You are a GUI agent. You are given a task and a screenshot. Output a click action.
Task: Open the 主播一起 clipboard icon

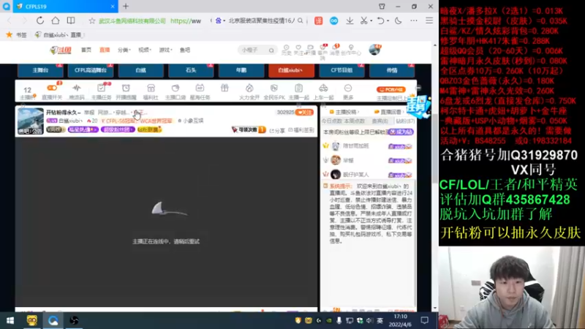[x=298, y=91]
